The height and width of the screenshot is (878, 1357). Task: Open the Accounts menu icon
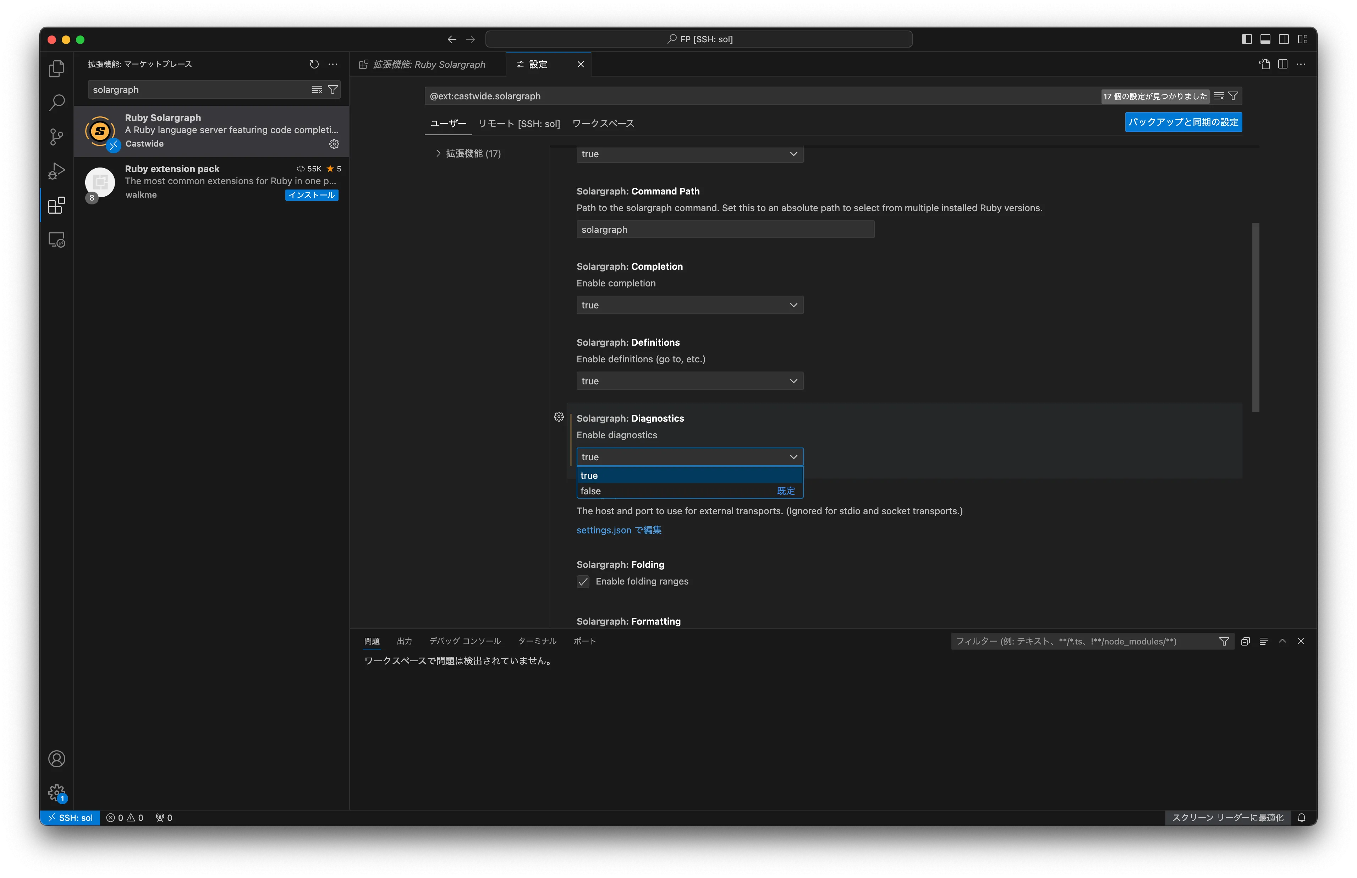pyautogui.click(x=56, y=759)
